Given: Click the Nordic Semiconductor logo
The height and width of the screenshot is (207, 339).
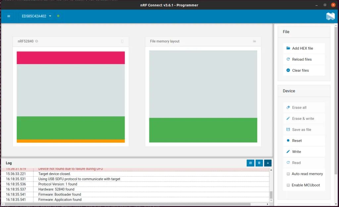Looking at the screenshot, I should (x=330, y=16).
